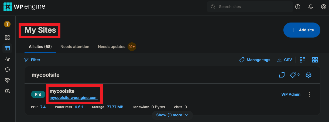Open the diamond icon in sidebar

[x=7, y=80]
